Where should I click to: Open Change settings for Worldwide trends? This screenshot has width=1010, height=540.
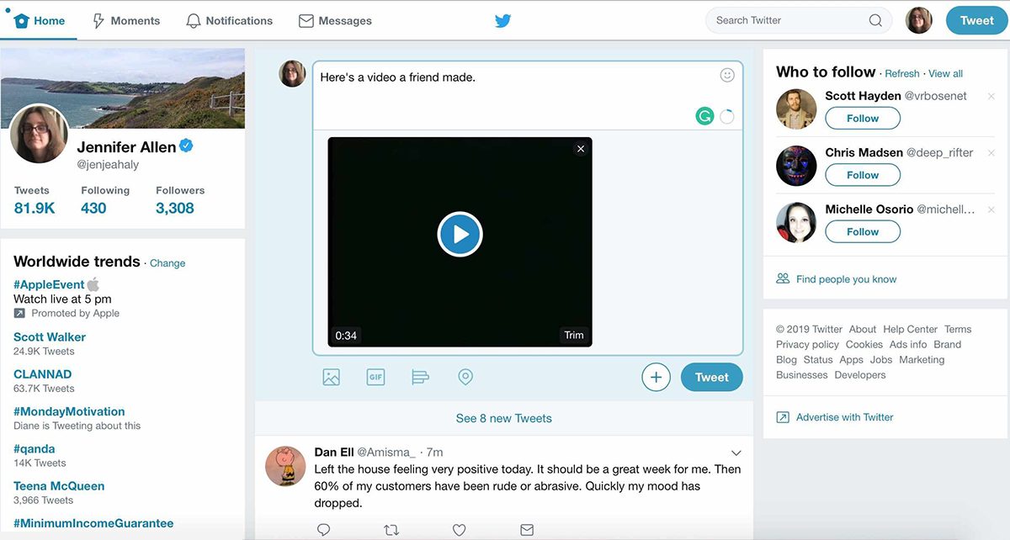pos(167,263)
